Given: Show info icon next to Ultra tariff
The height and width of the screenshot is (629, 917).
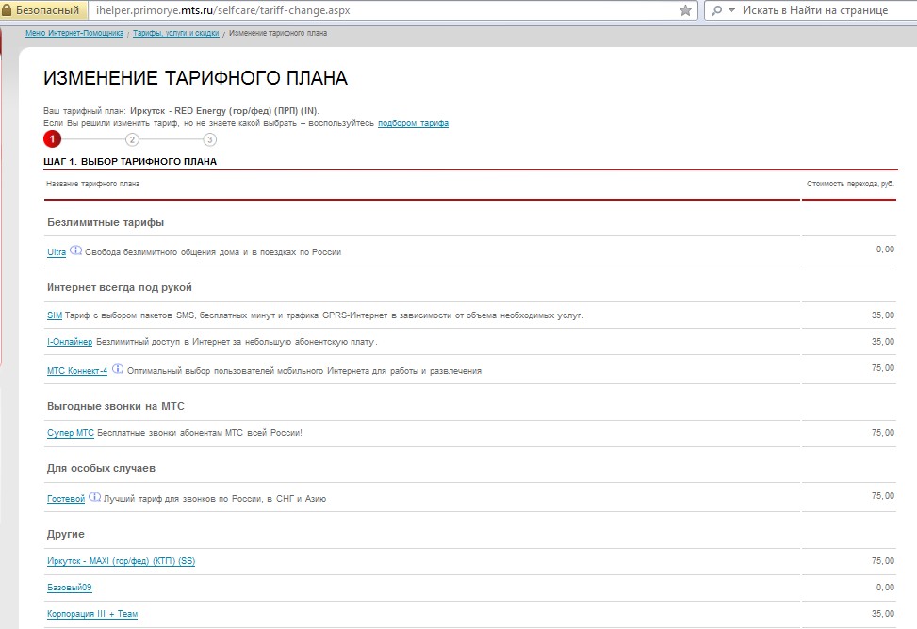Looking at the screenshot, I should (x=76, y=250).
